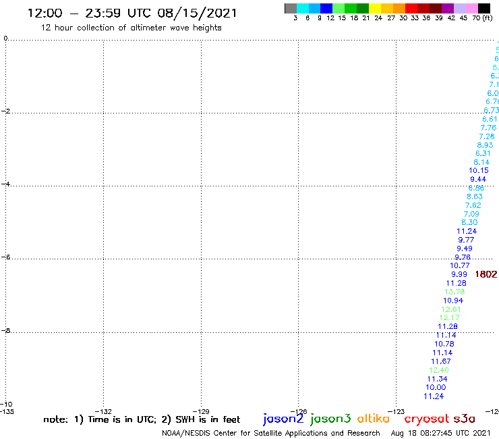Click the 9.76 wave height value
499x439 pixels.
463,257
